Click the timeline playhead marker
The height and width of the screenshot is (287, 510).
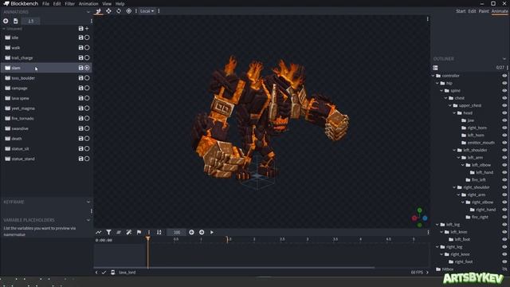(147, 239)
